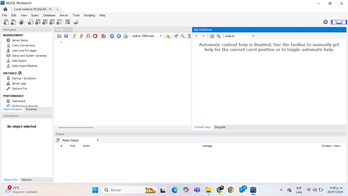Toggle autocommit mode in query toolbar

tap(126, 36)
